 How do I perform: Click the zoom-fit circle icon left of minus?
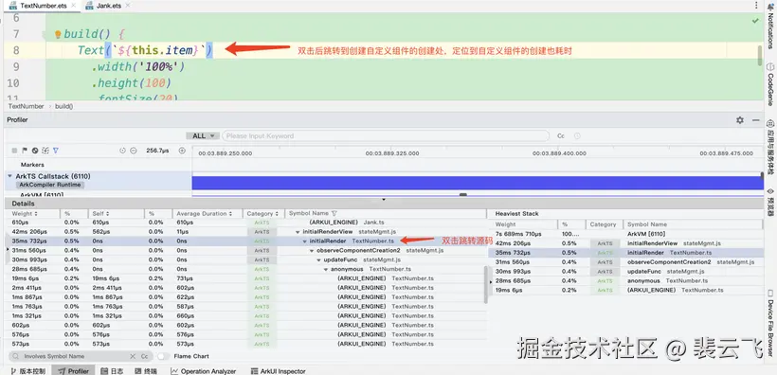coord(123,151)
